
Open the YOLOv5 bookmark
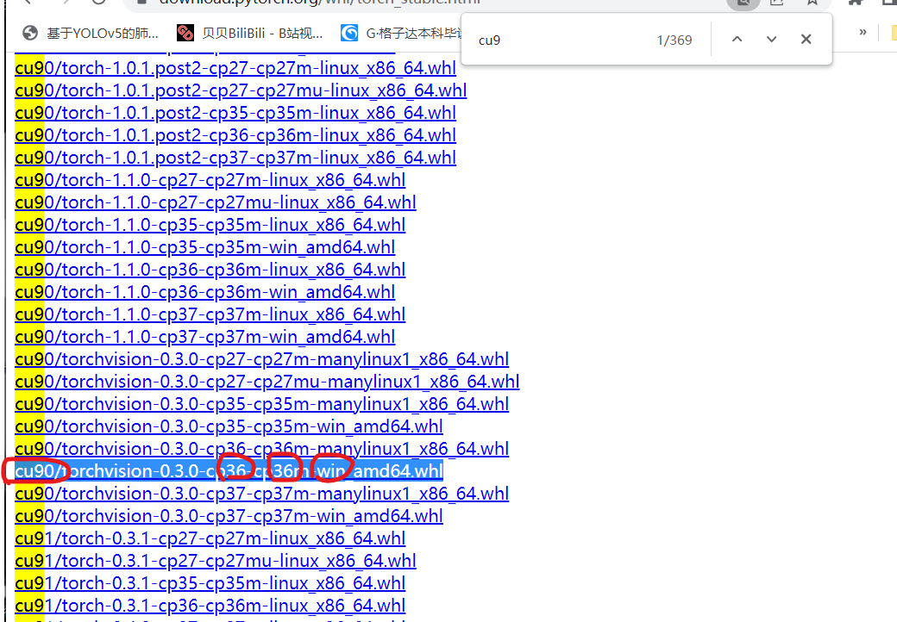tap(91, 34)
